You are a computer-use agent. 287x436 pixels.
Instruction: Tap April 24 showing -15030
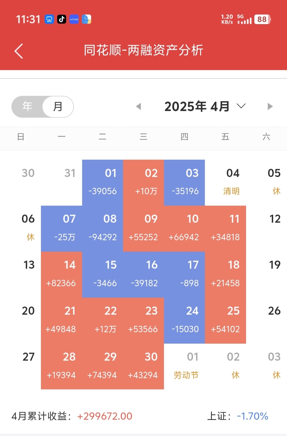pos(184,320)
